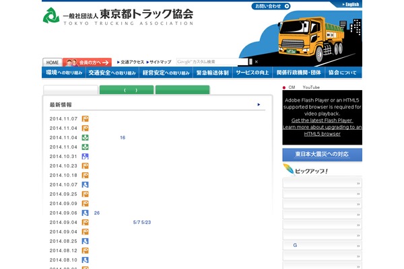Click the orange icon in the 2014.08.12 row
This screenshot has height=269, width=404.
point(85,250)
